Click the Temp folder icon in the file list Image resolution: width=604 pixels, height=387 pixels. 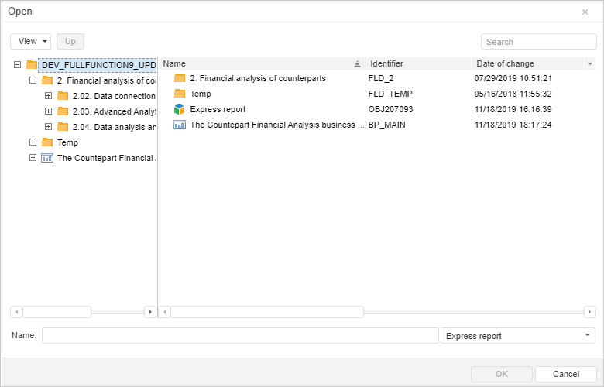[x=180, y=94]
